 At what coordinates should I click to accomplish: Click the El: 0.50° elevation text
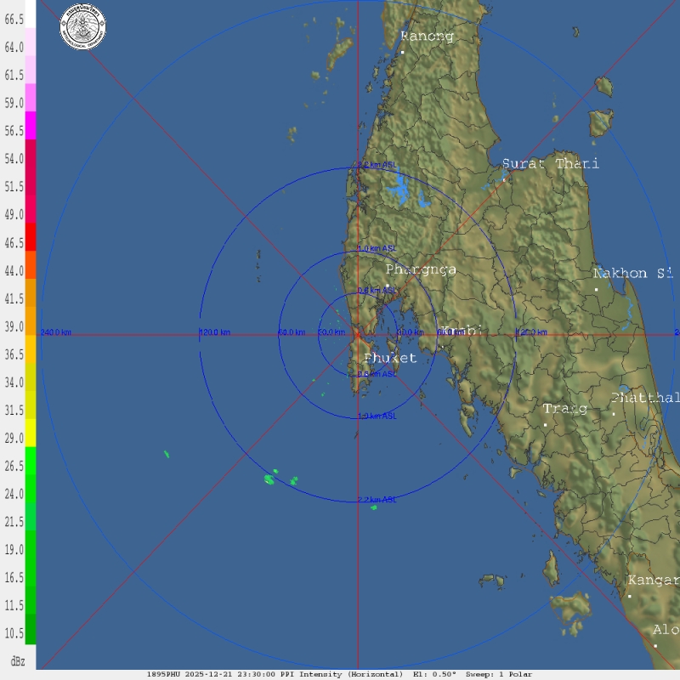(434, 674)
